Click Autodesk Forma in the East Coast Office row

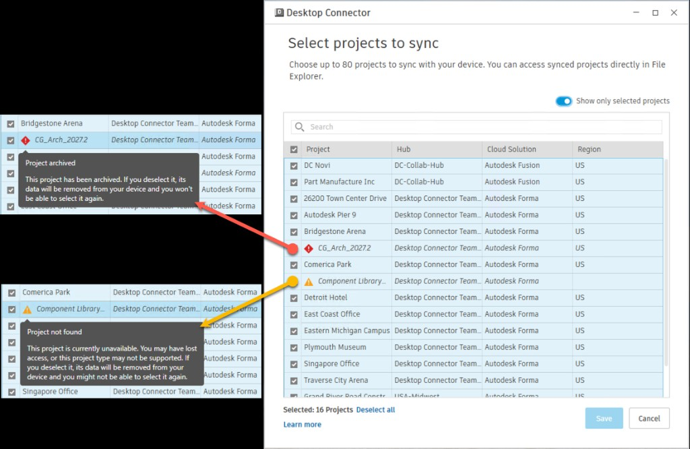click(511, 314)
